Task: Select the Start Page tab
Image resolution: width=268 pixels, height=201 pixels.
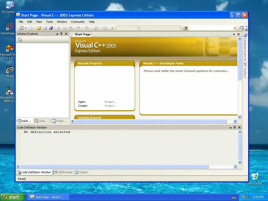Action: pyautogui.click(x=83, y=34)
